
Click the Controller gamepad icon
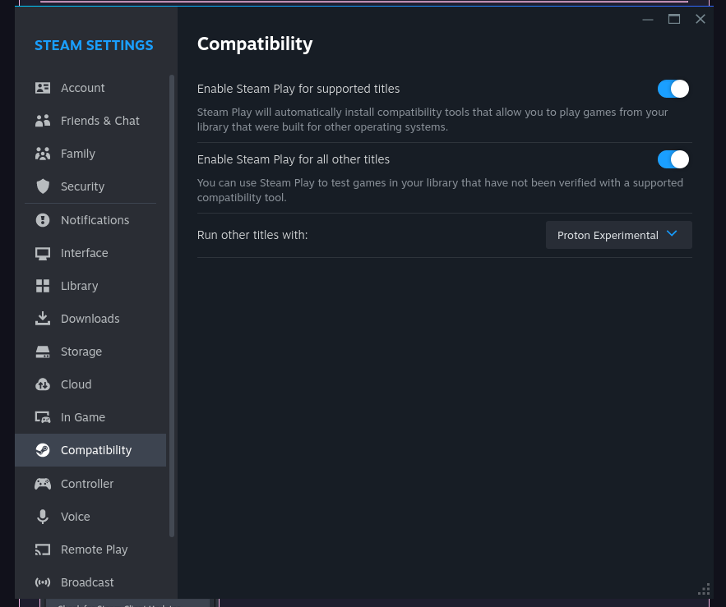(x=43, y=484)
